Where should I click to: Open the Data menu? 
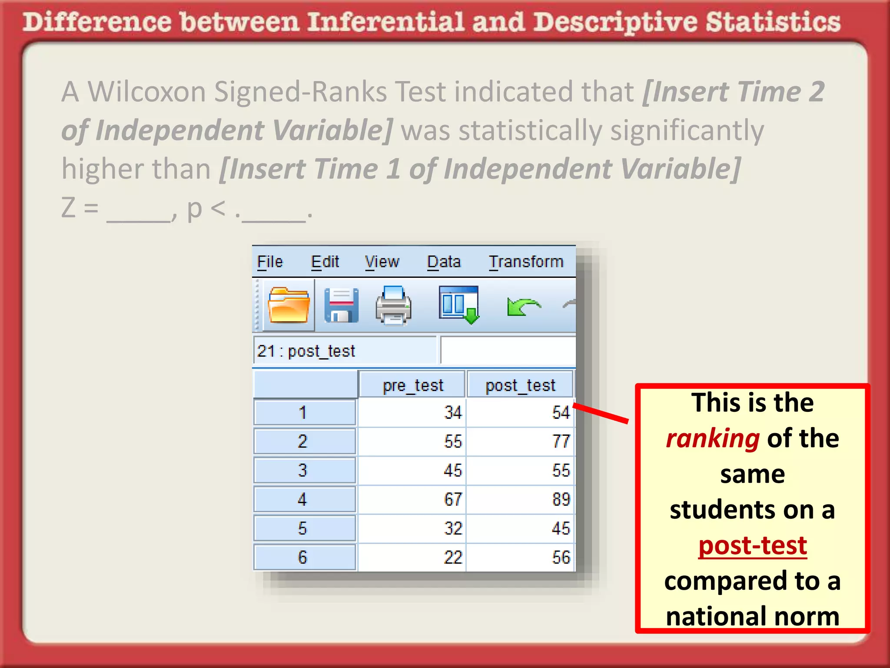click(x=444, y=262)
